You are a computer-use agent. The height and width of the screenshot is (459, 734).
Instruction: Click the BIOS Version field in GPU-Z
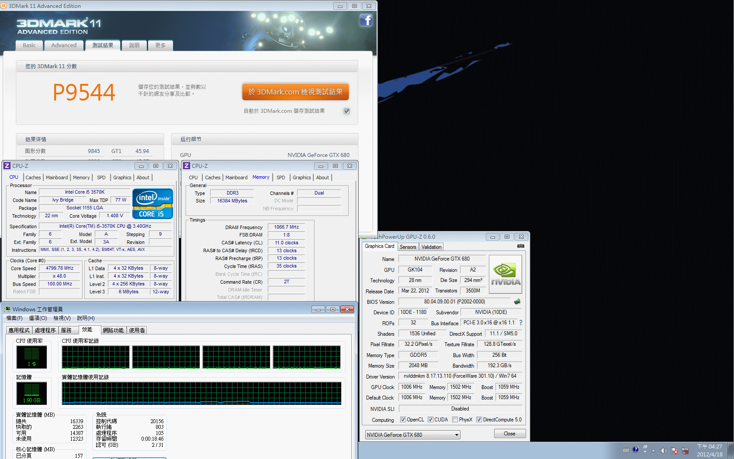pos(454,302)
